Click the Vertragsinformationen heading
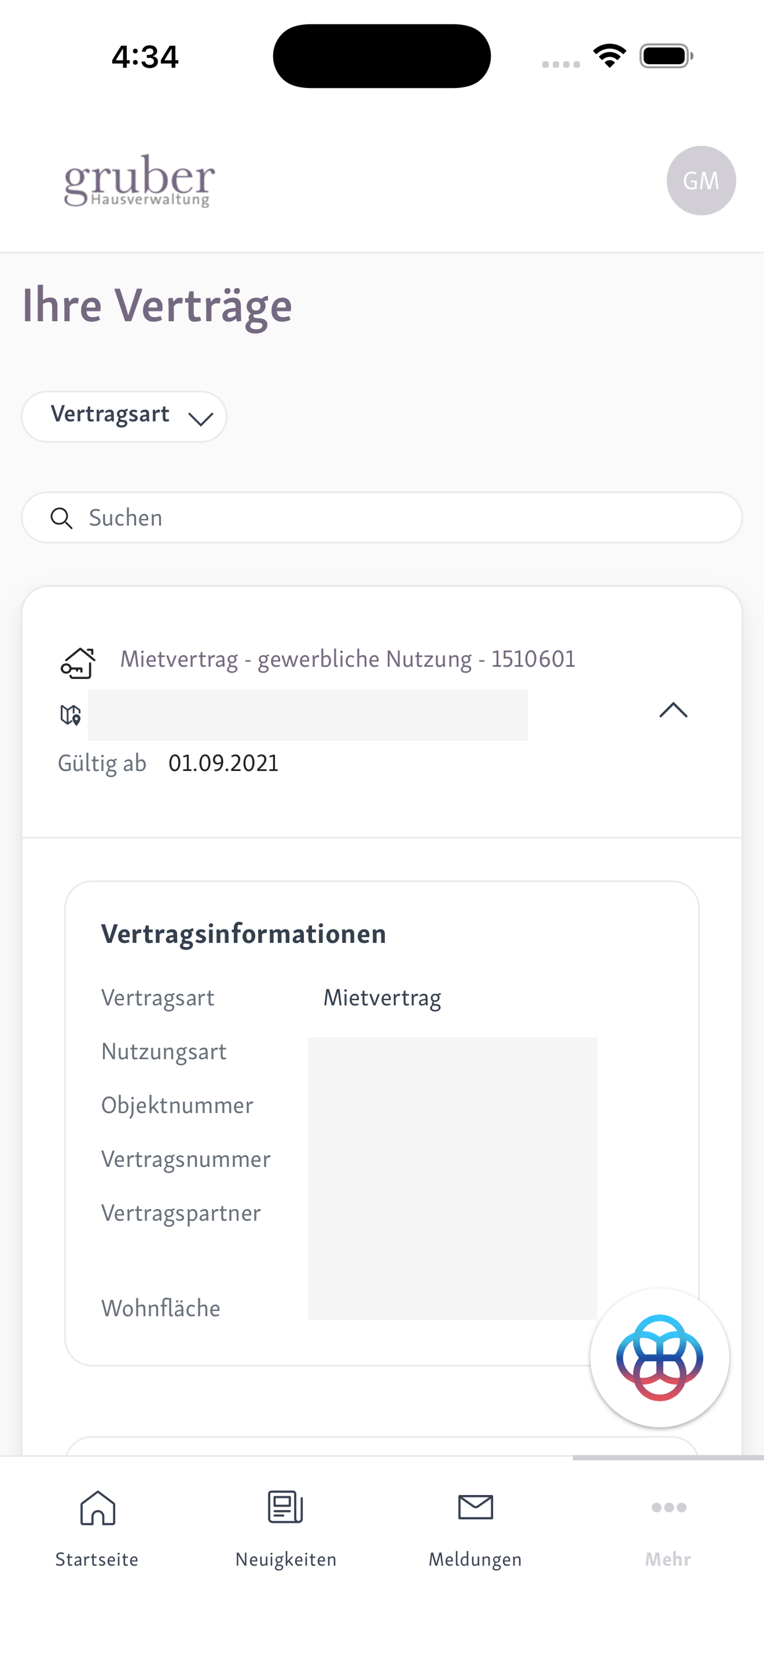 point(244,934)
